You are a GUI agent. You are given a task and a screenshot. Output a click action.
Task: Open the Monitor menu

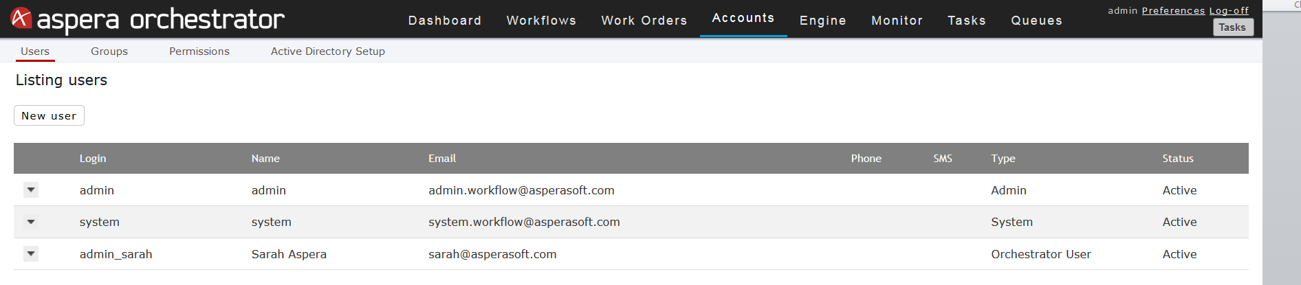click(897, 21)
